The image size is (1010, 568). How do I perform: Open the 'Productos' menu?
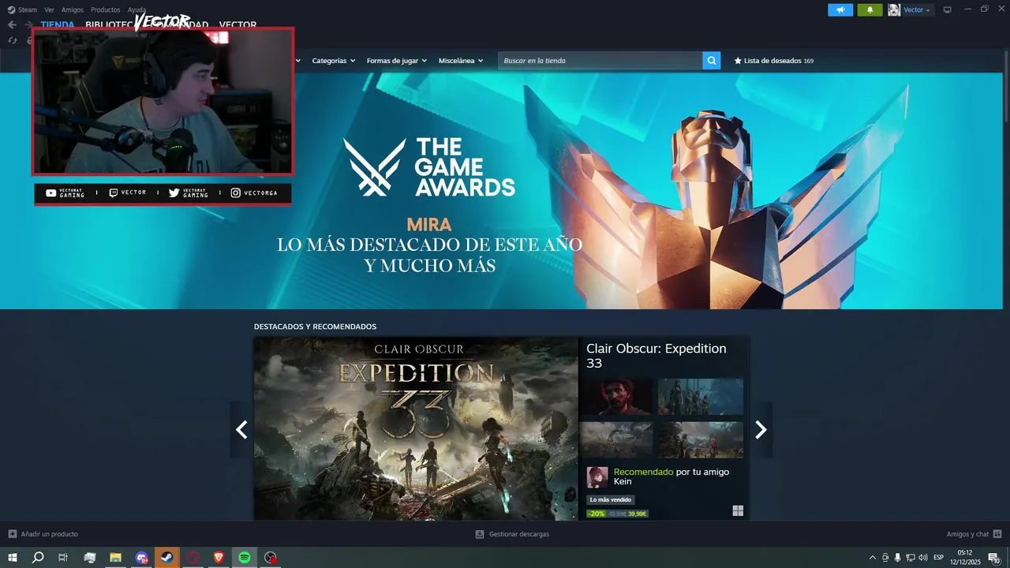click(x=105, y=9)
